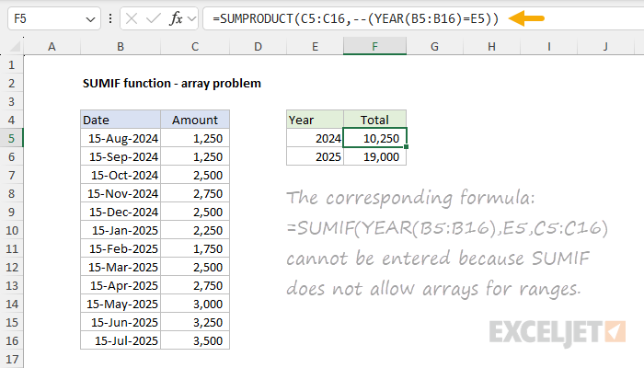The image size is (644, 368).
Task: Select column H header
Action: (491, 46)
